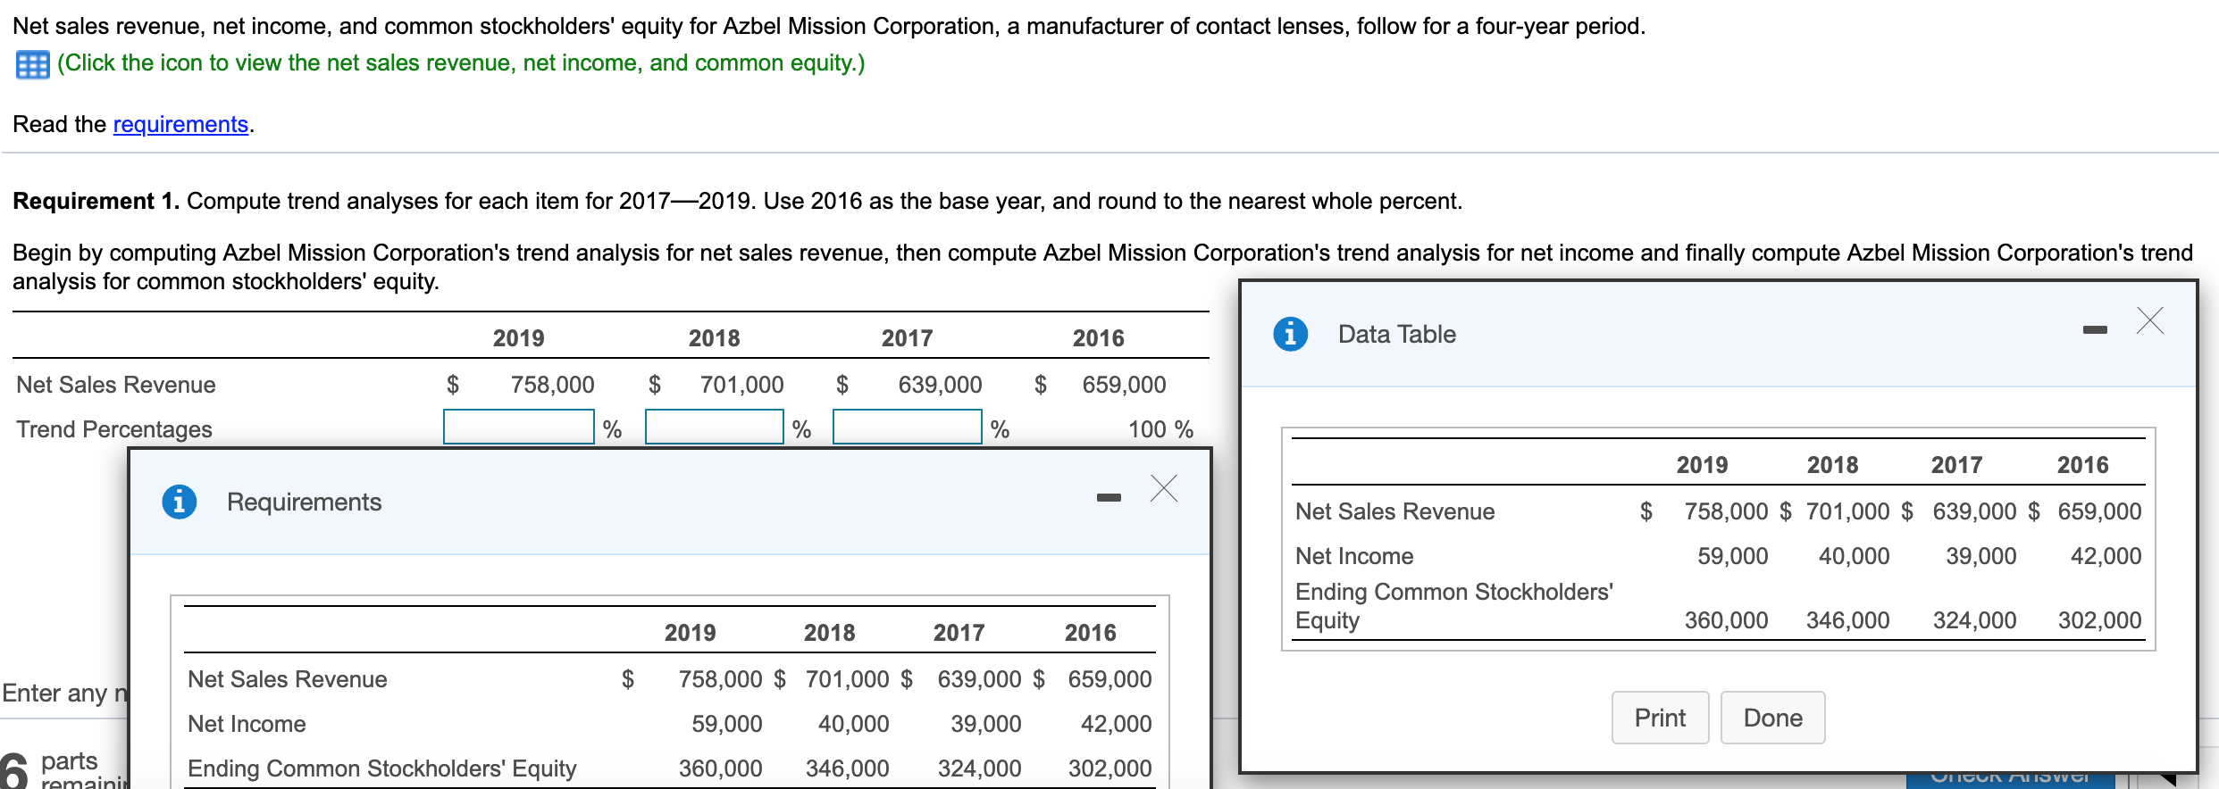Click 659,000 in the main Net Sales Revenue row
Viewport: 2219px width, 789px height.
[x=1124, y=385]
